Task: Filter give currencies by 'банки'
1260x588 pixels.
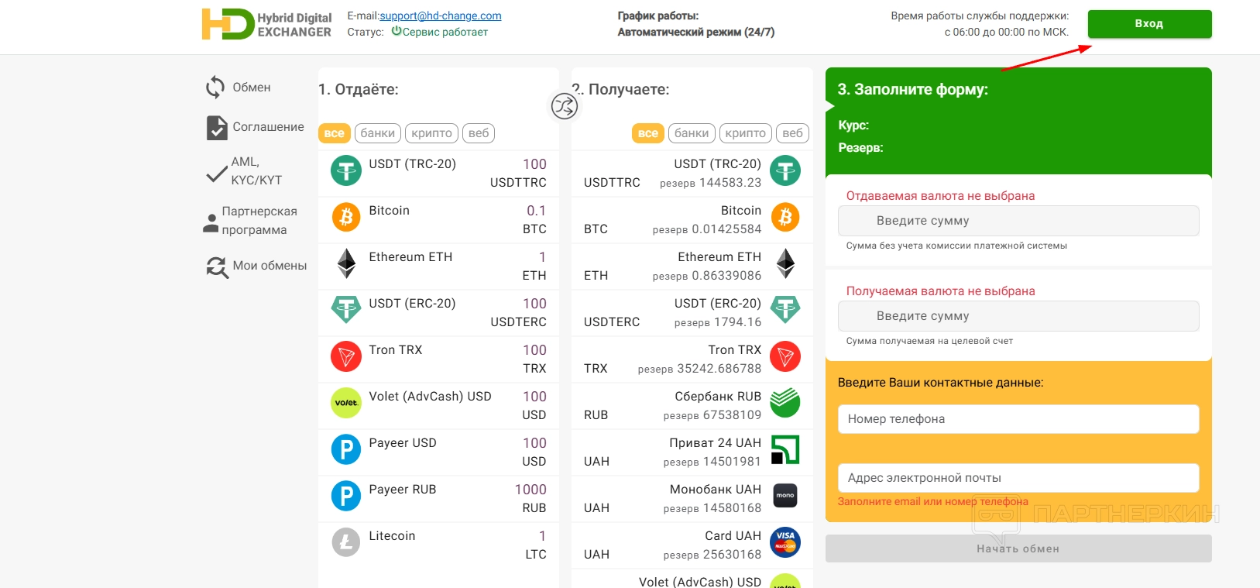Action: [378, 133]
